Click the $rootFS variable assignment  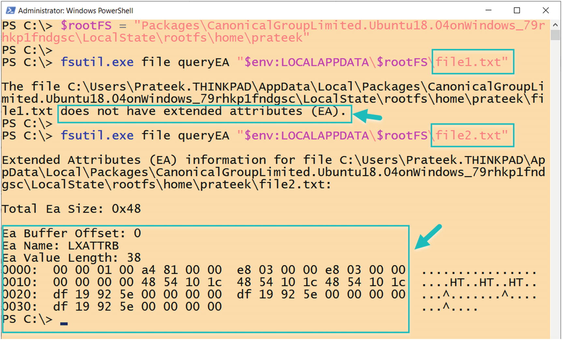(x=86, y=26)
